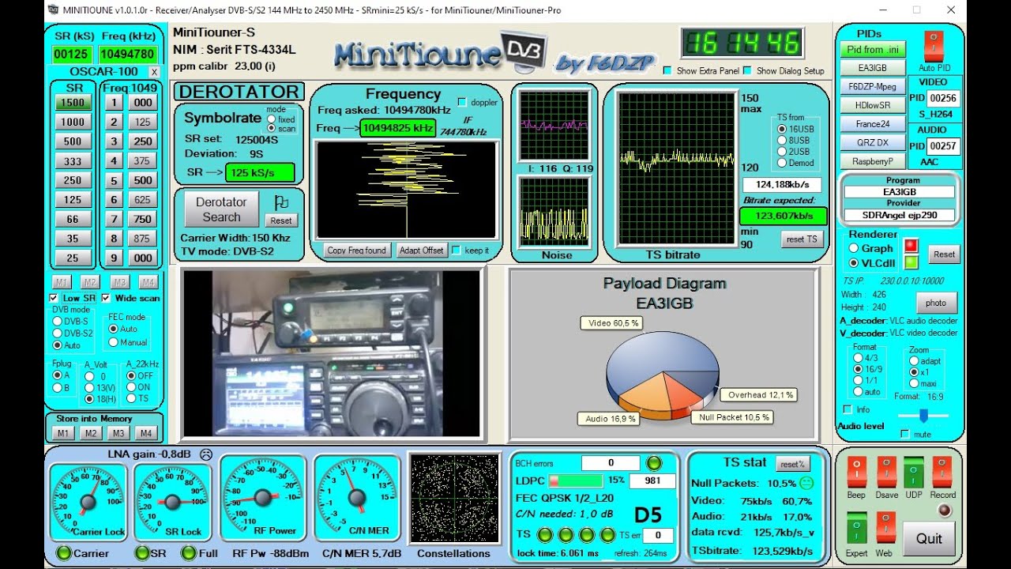Toggle the UDP rocker switch

pos(914,471)
